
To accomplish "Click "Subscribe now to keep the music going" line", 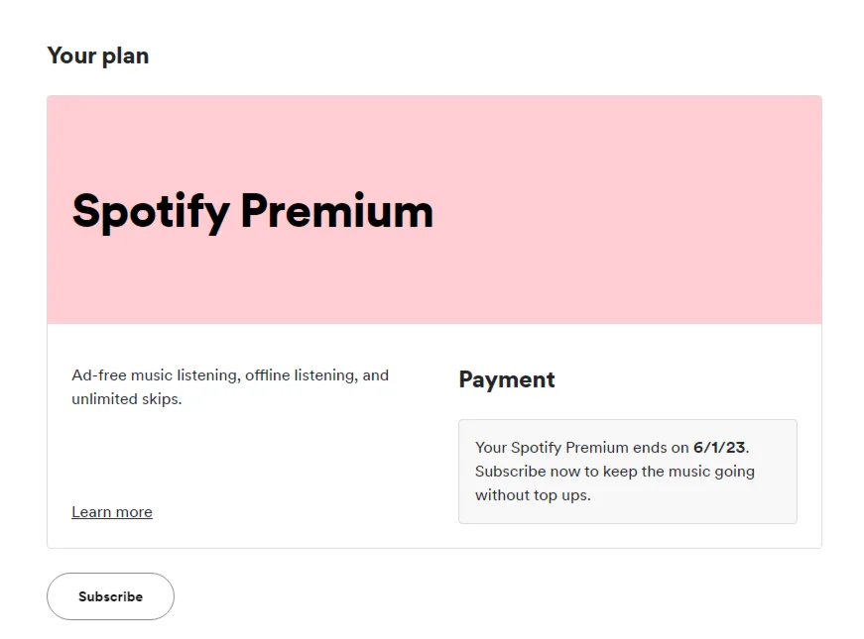I will [x=615, y=472].
